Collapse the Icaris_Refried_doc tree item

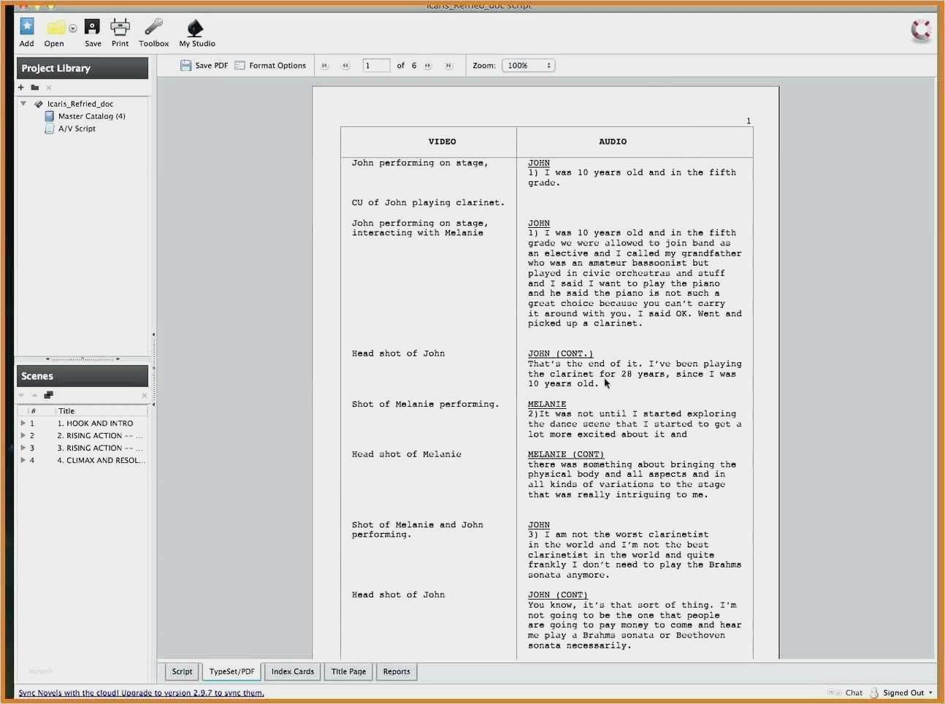(23, 103)
